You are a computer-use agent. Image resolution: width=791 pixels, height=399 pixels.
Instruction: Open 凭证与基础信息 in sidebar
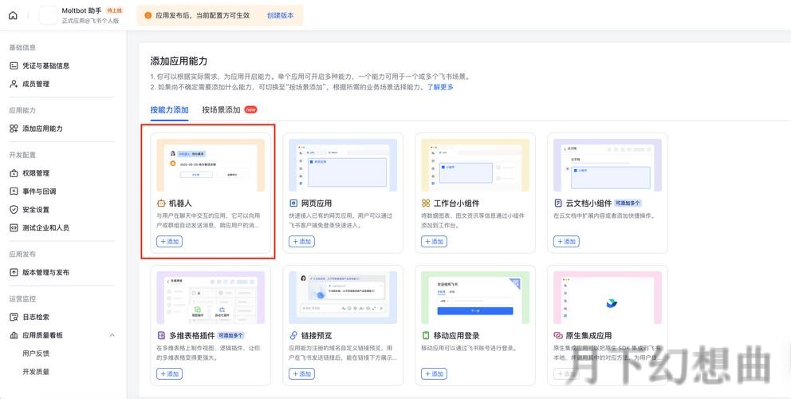tap(45, 65)
